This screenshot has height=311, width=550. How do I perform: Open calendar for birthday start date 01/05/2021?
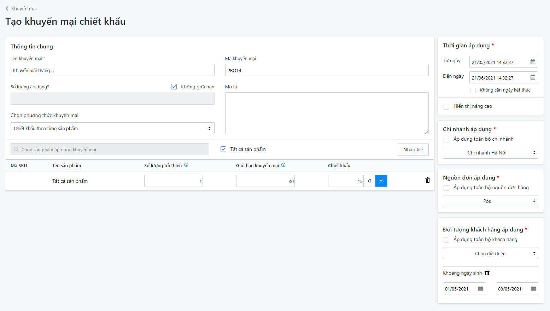click(480, 289)
